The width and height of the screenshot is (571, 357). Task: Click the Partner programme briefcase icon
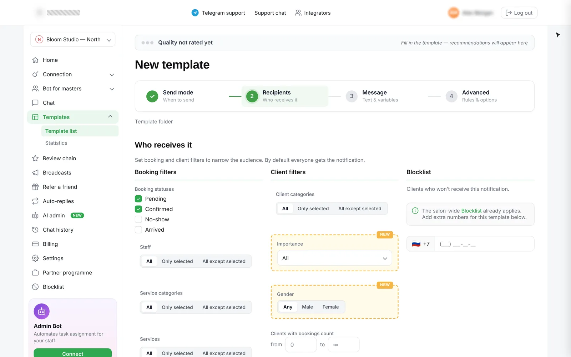pyautogui.click(x=35, y=272)
